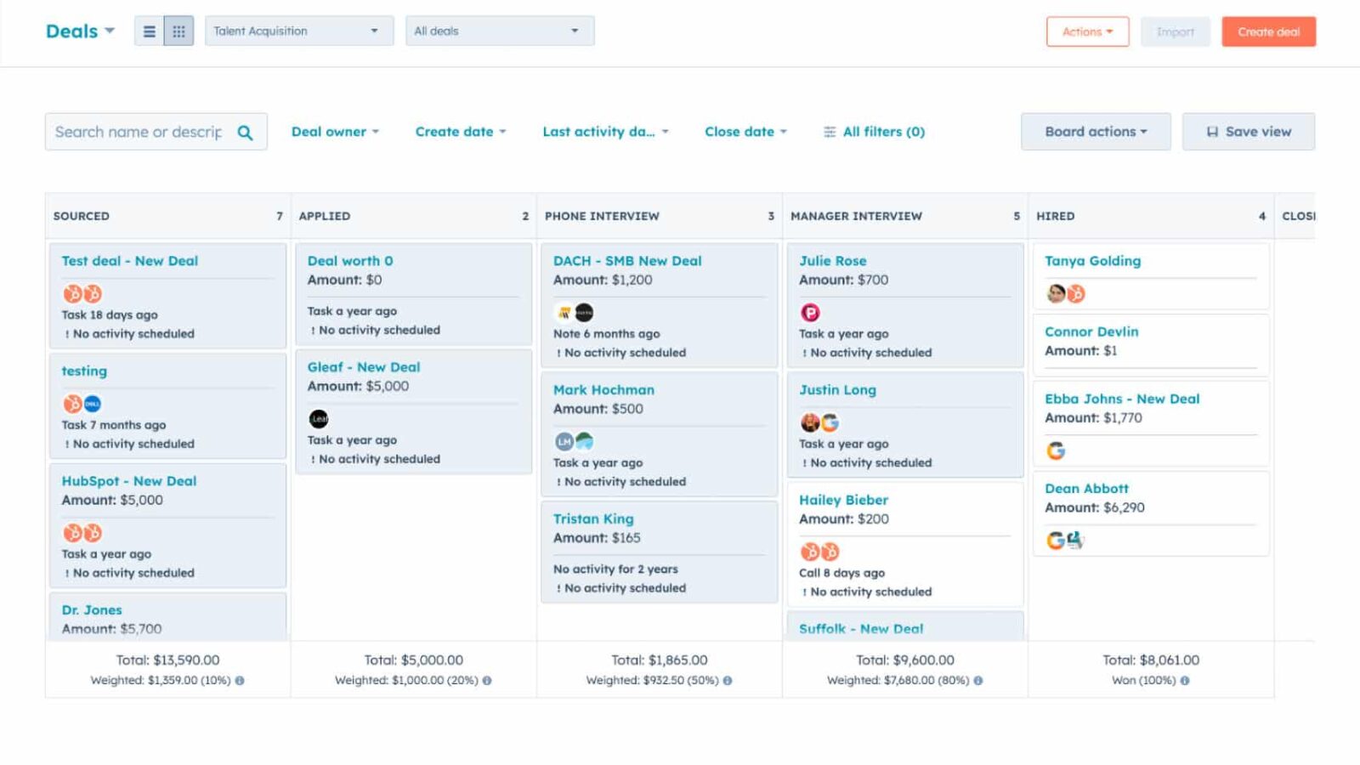Open Deal worth 0 link
The image size is (1360, 765).
pos(350,261)
